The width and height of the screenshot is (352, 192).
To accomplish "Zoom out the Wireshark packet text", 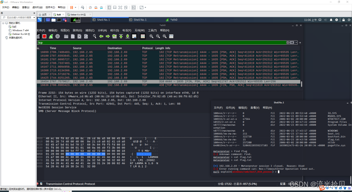I will pyautogui.click(x=158, y=36).
